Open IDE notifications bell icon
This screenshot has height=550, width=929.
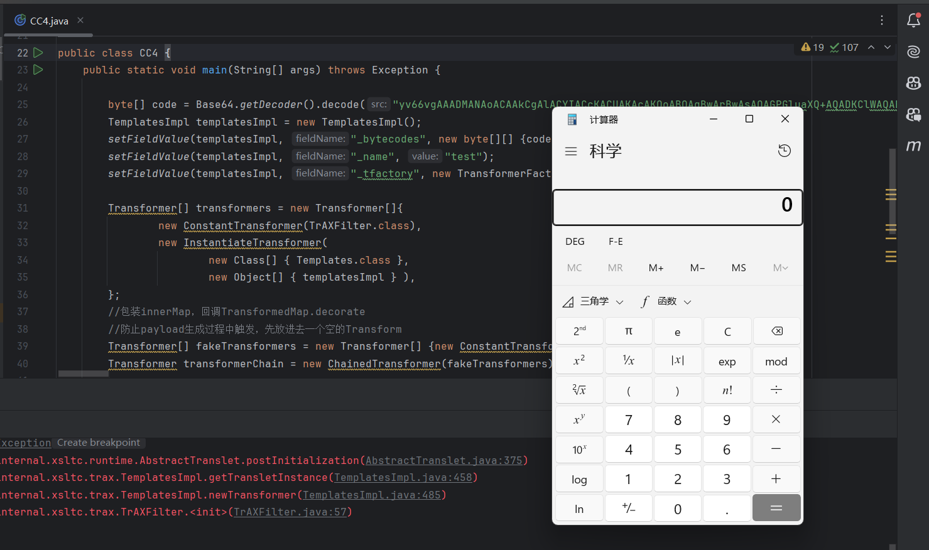pyautogui.click(x=914, y=21)
